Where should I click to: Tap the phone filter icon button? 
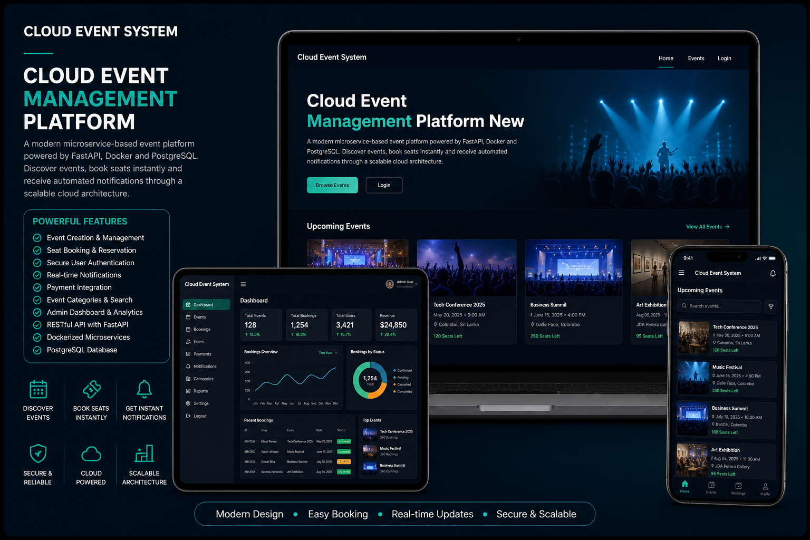point(771,306)
